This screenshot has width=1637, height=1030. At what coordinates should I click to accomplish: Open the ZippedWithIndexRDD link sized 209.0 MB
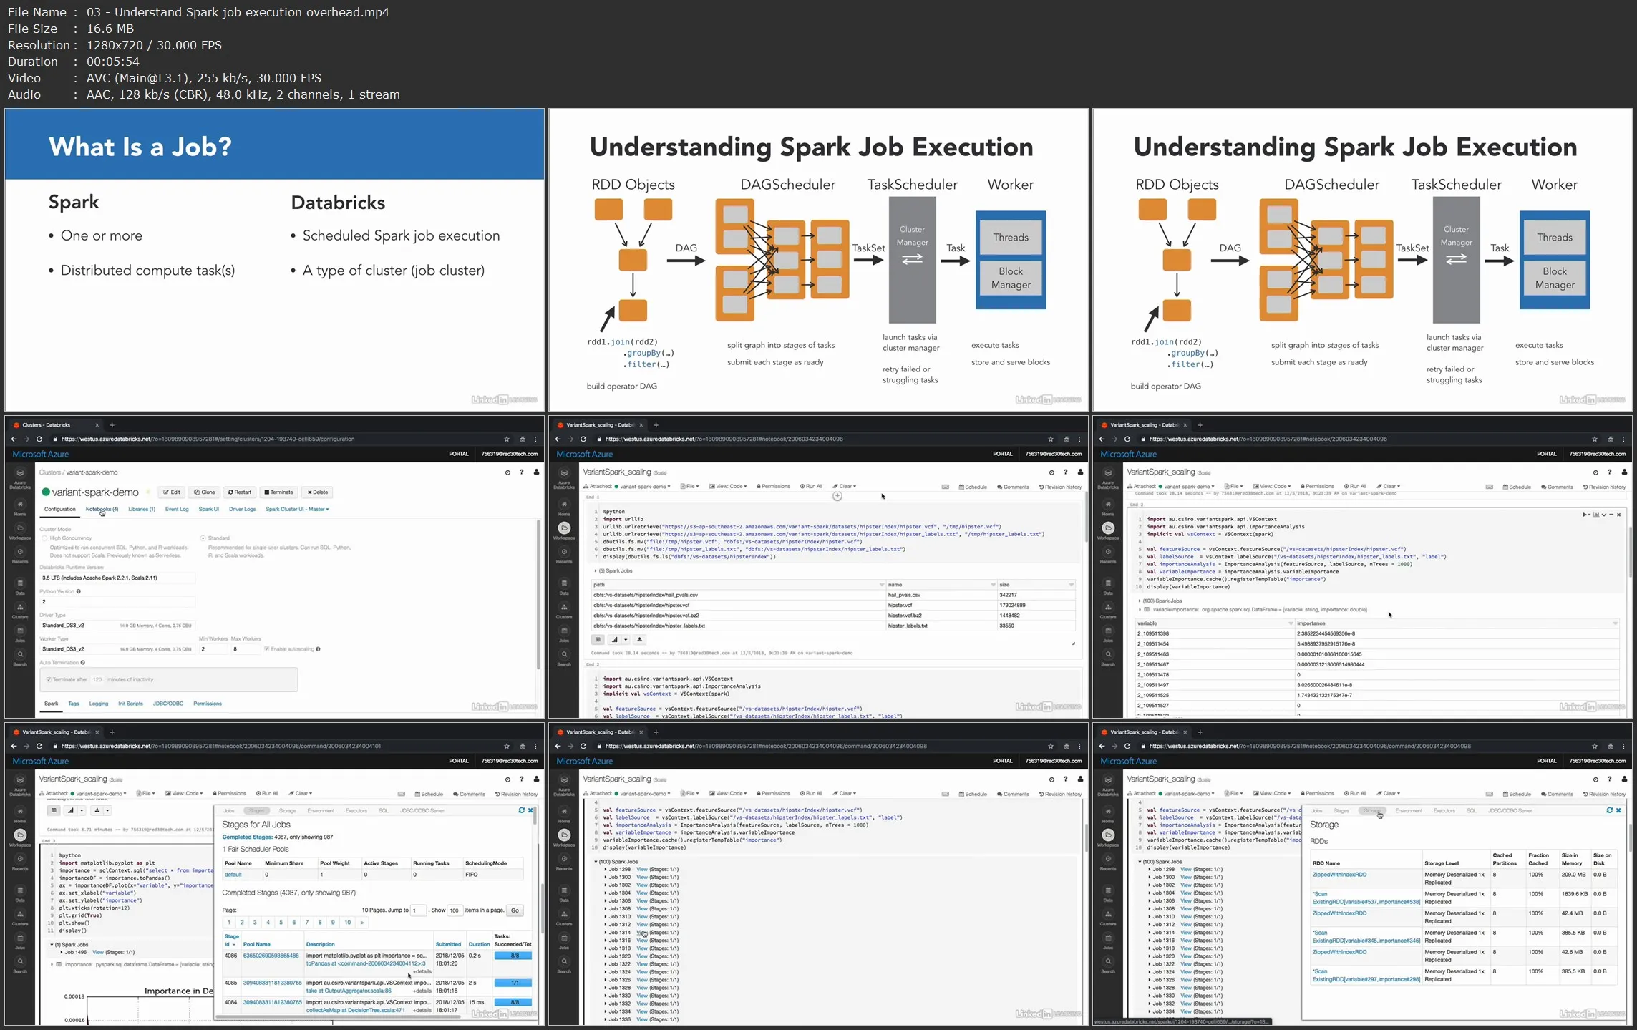pos(1339,875)
